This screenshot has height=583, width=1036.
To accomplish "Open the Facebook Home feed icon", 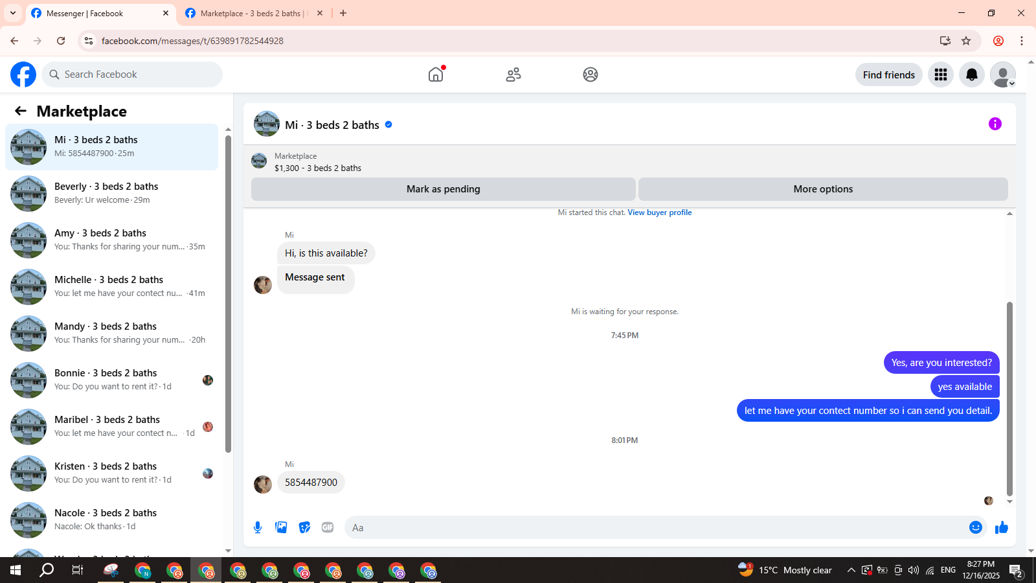I will pos(436,74).
